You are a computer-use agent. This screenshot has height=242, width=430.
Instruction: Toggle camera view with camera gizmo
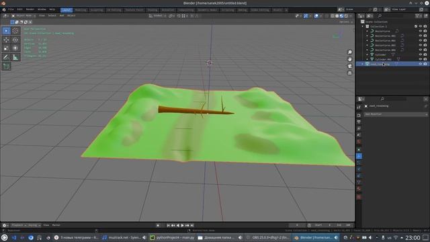pyautogui.click(x=349, y=66)
